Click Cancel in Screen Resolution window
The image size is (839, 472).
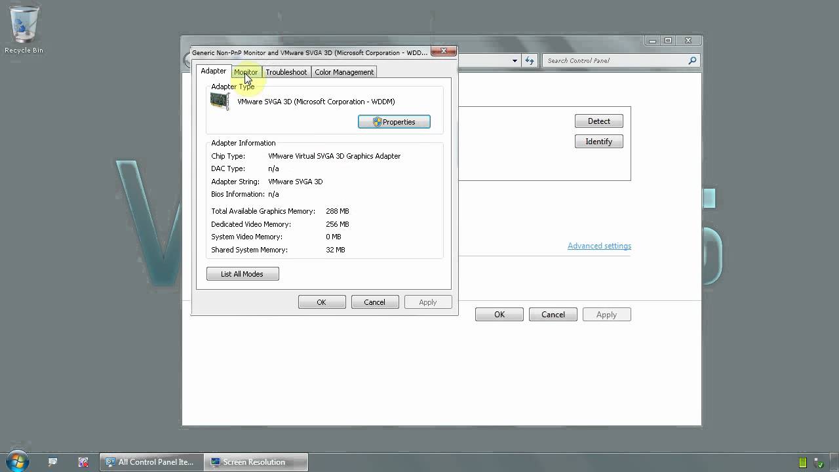(x=553, y=315)
